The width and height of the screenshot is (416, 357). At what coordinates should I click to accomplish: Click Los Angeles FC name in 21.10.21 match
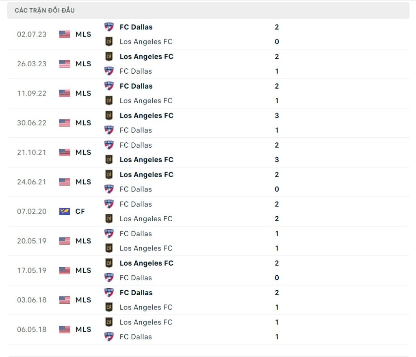tap(146, 160)
